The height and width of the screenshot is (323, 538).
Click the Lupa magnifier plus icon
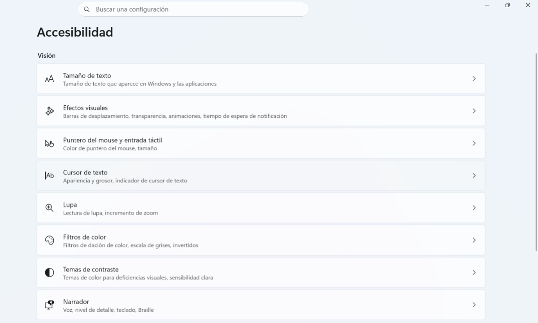coord(49,208)
